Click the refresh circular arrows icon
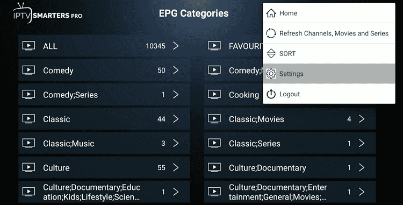The image size is (403, 205). (x=271, y=33)
